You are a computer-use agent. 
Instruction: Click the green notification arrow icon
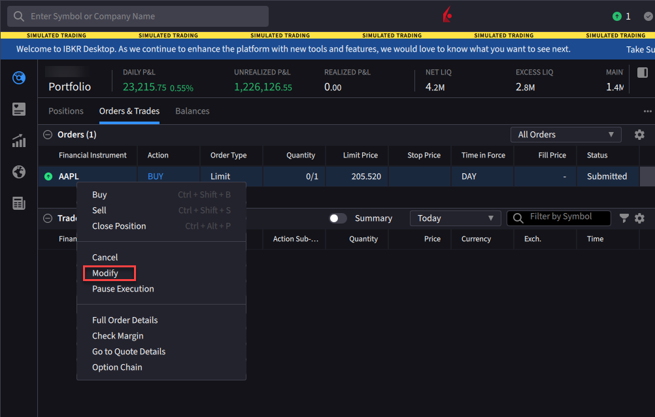point(616,16)
